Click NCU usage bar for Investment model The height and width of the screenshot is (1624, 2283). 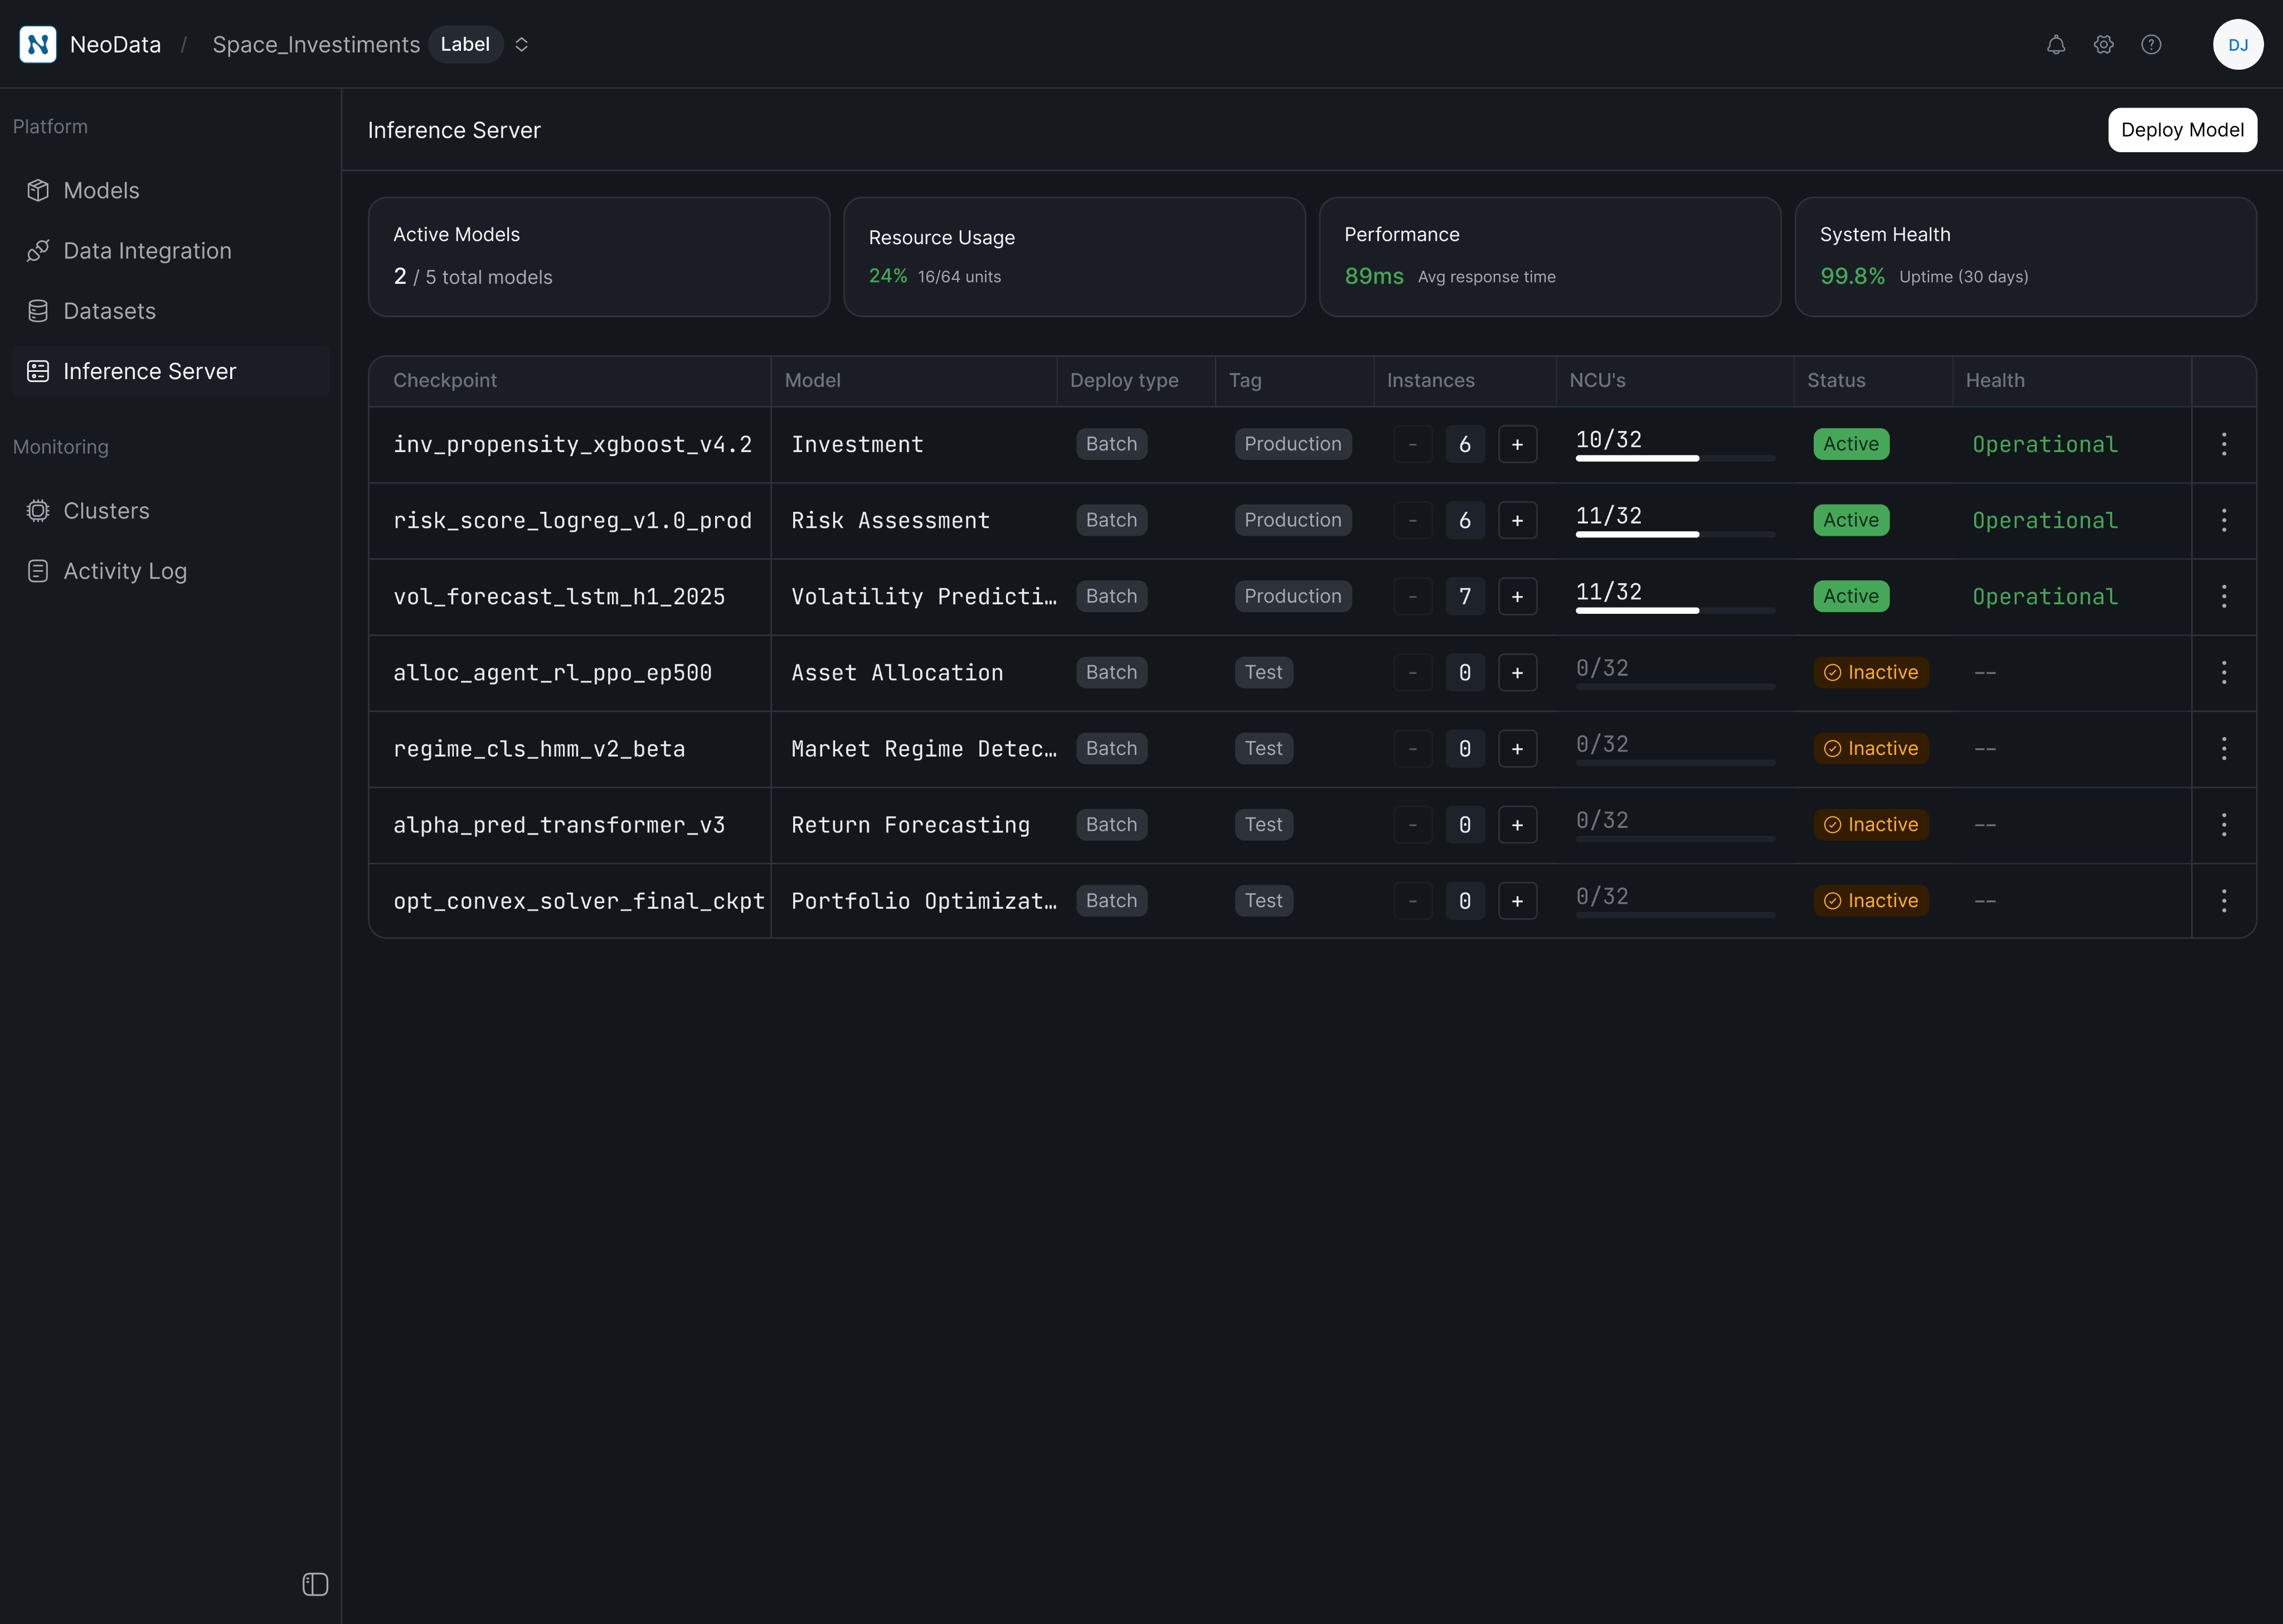point(1674,458)
